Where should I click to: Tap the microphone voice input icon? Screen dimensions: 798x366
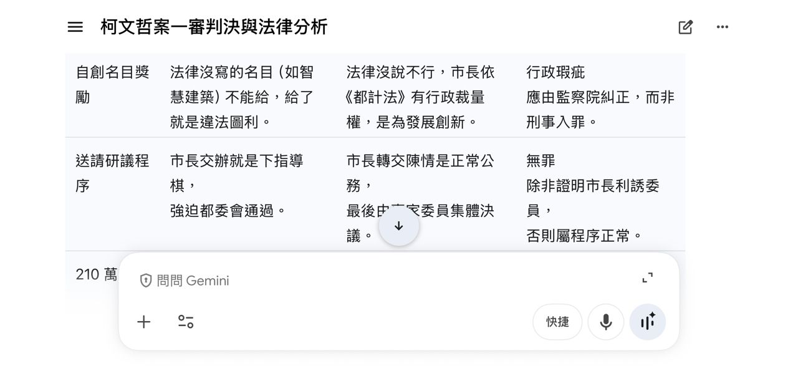click(x=605, y=322)
